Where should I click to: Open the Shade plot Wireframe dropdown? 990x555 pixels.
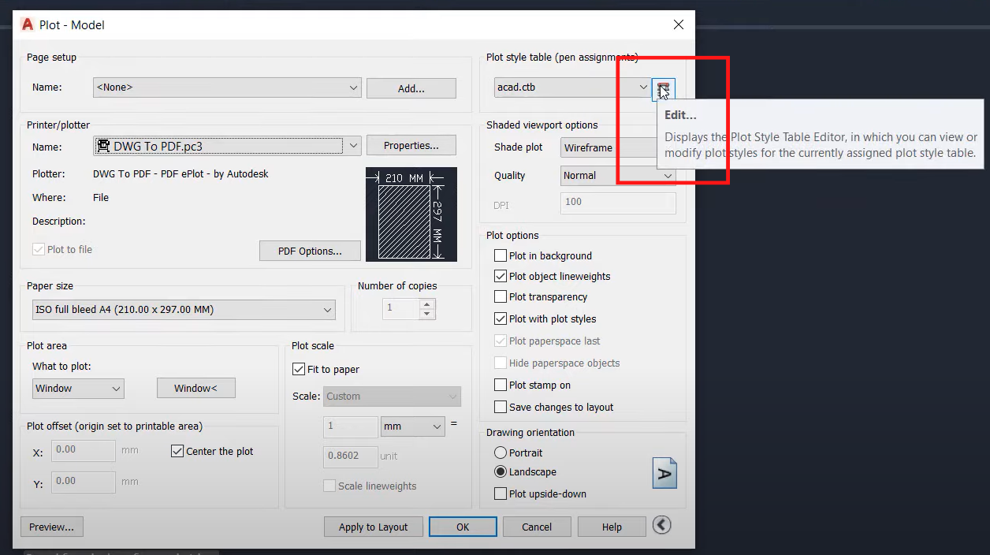pyautogui.click(x=608, y=147)
